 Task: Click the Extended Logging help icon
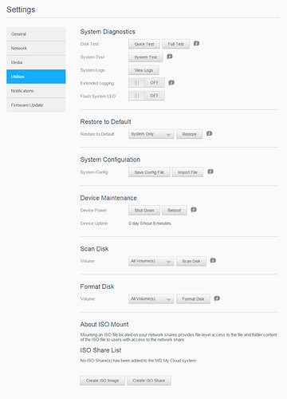(171, 82)
